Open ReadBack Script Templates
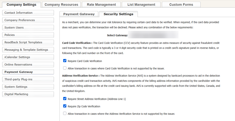The height and width of the screenshot is (121, 235). pyautogui.click(x=28, y=42)
